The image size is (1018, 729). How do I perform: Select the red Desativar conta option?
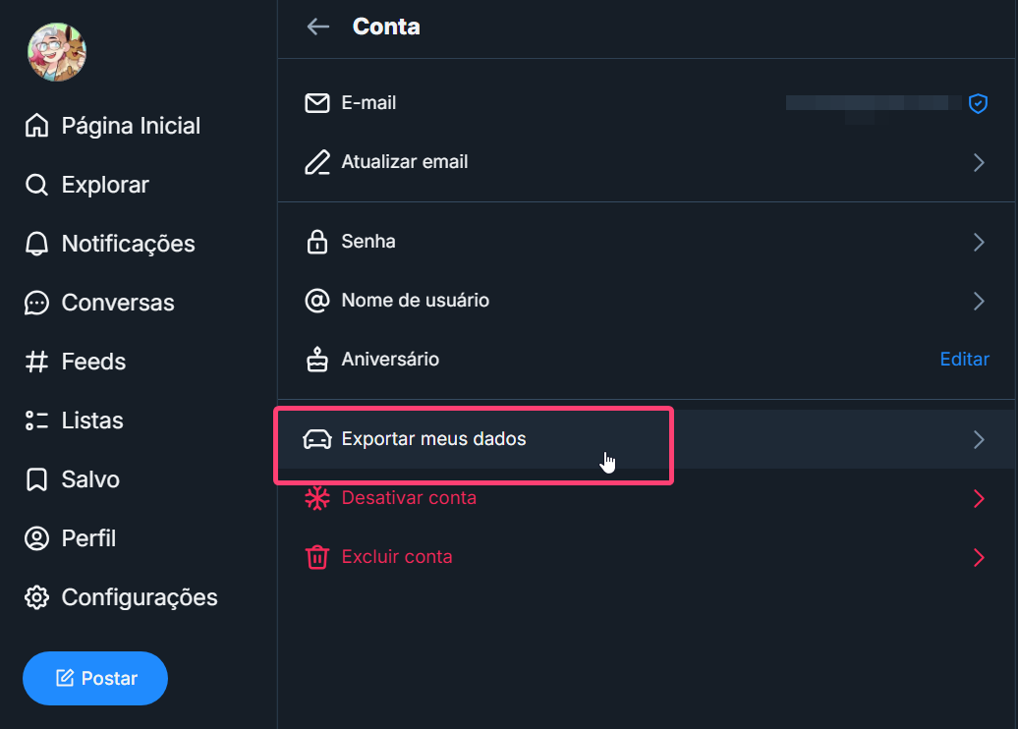pos(409,498)
